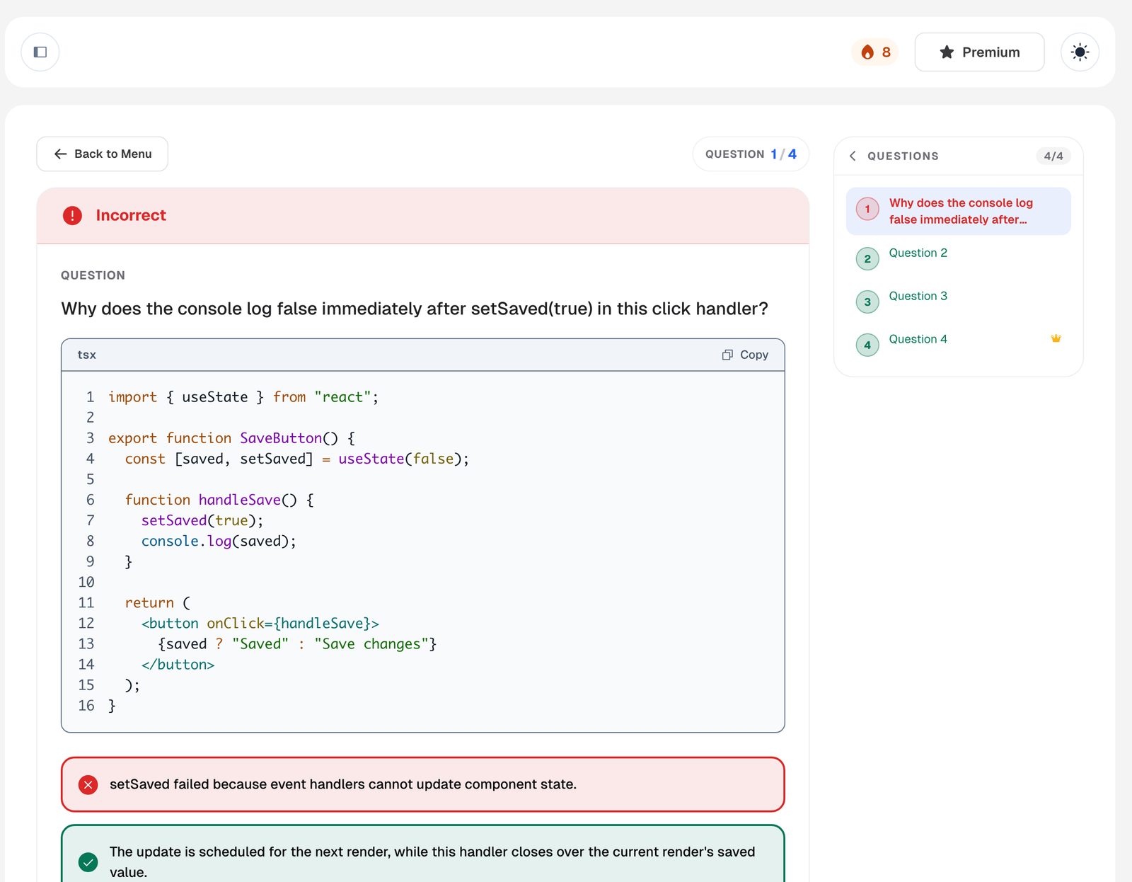The width and height of the screenshot is (1132, 882).
Task: Click the question text about console log
Action: [415, 309]
